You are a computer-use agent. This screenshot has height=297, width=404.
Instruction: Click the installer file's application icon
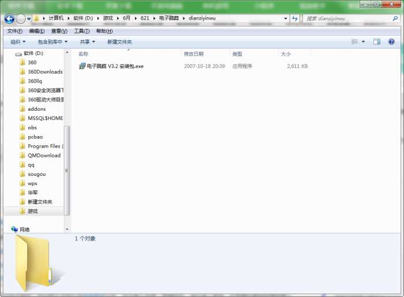click(x=82, y=66)
